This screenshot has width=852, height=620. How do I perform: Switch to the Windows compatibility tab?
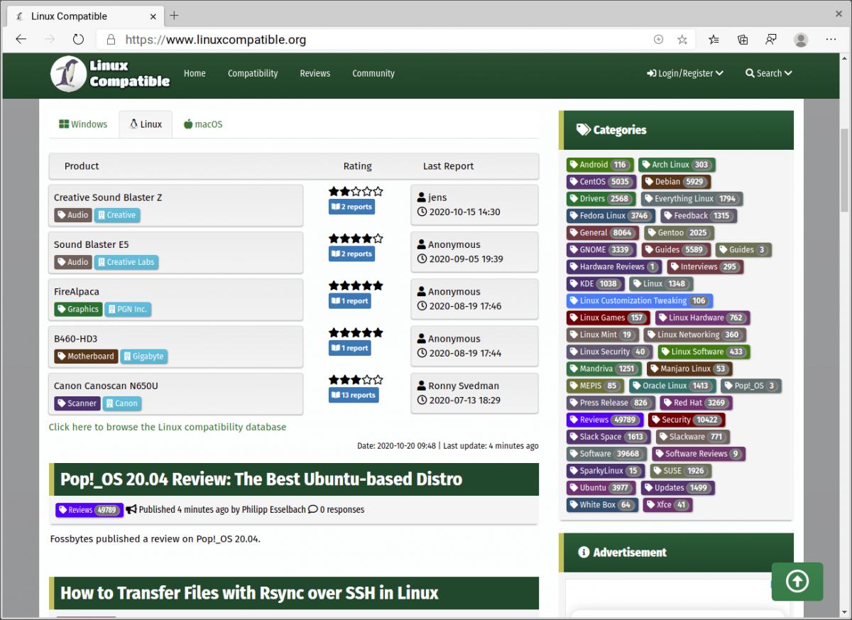pyautogui.click(x=83, y=124)
